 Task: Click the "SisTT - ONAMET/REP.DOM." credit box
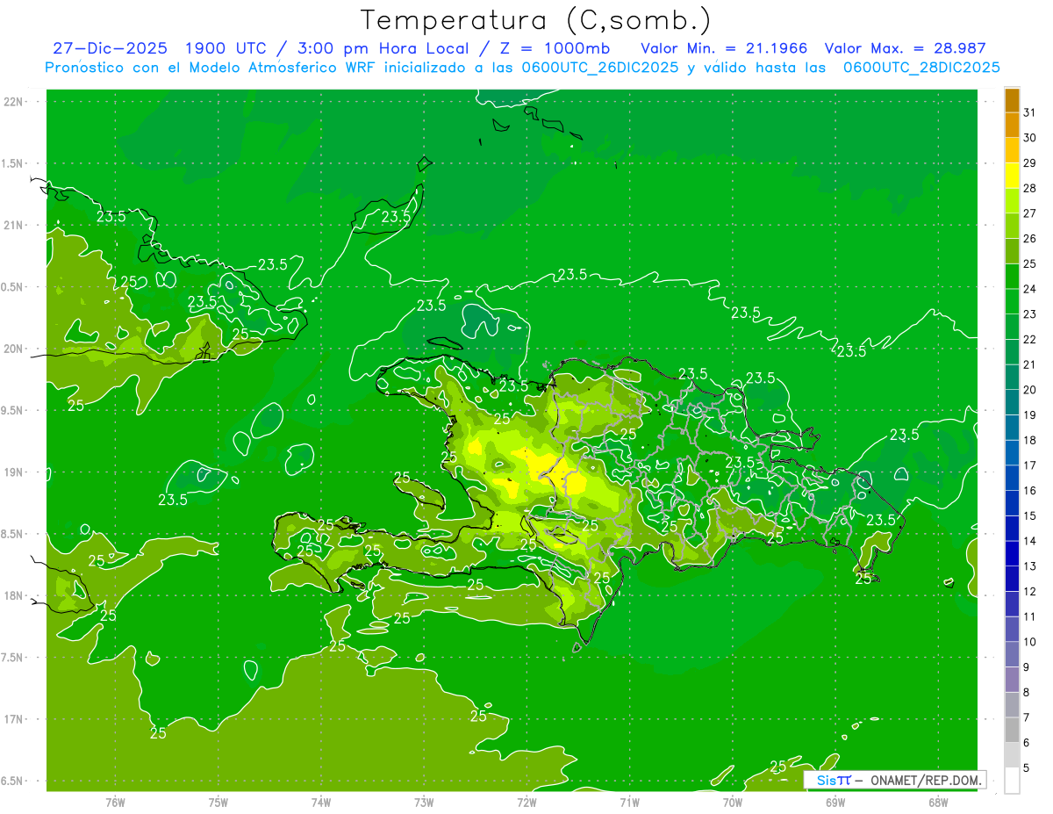tap(895, 780)
